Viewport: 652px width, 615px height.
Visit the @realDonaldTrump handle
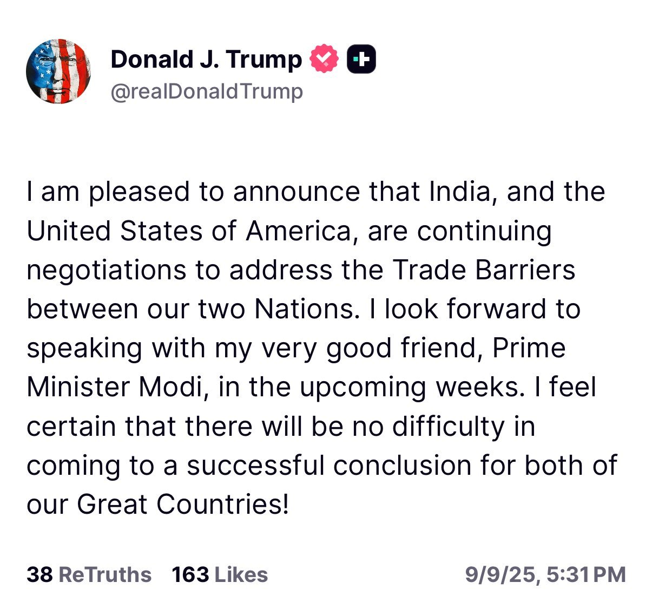pyautogui.click(x=207, y=91)
